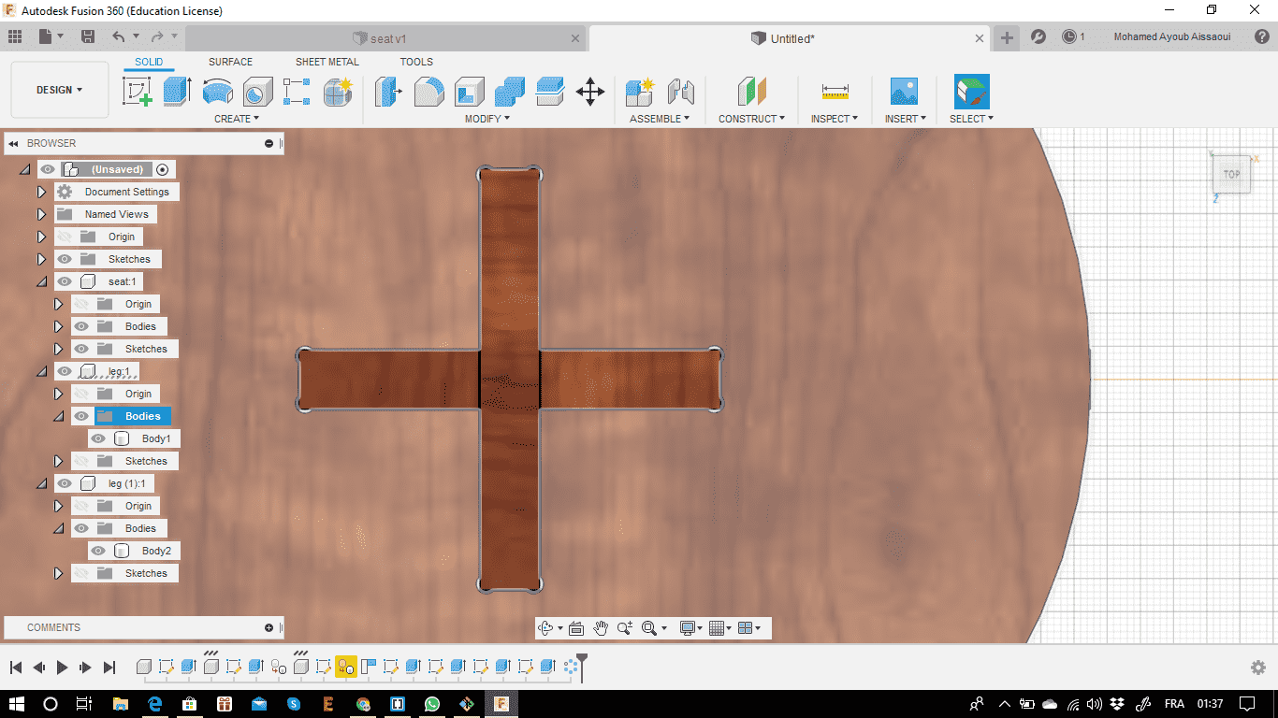1278x718 pixels.
Task: Toggle visibility of the seat:1 component
Action: [65, 281]
